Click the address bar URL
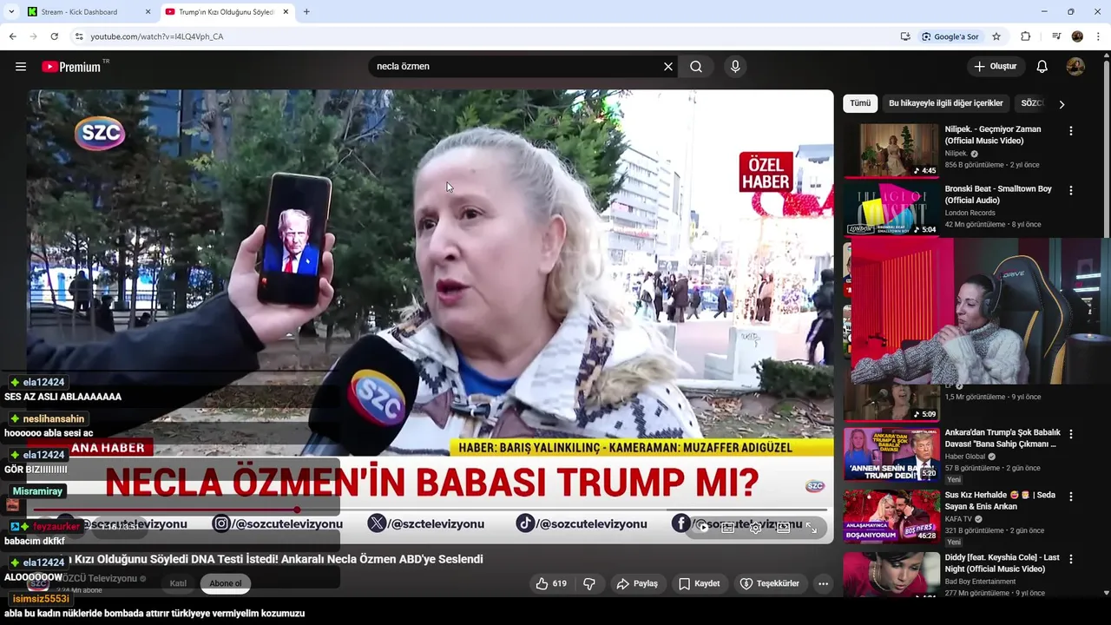The image size is (1111, 625). tap(157, 36)
